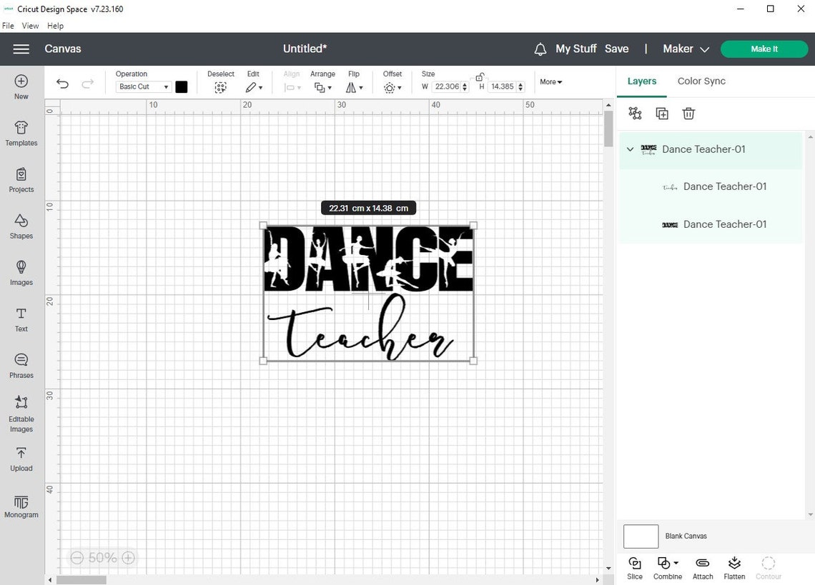Duplicate the selected layer

(x=661, y=113)
